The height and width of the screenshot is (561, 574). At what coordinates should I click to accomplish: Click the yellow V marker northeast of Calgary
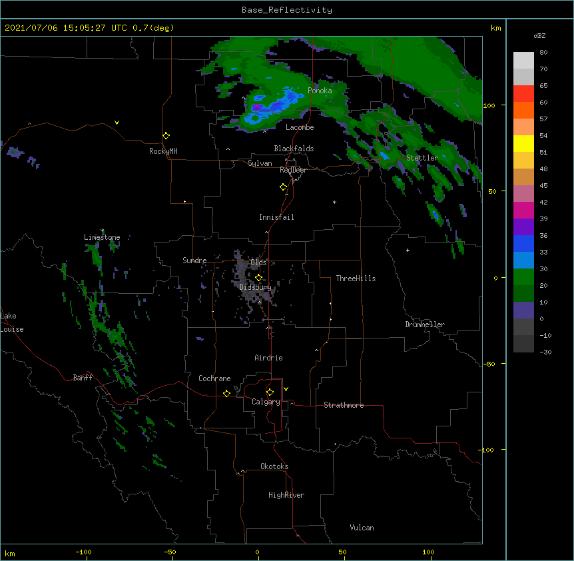[x=286, y=389]
